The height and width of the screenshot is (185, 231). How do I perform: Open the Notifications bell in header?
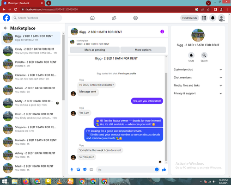tap(213, 18)
